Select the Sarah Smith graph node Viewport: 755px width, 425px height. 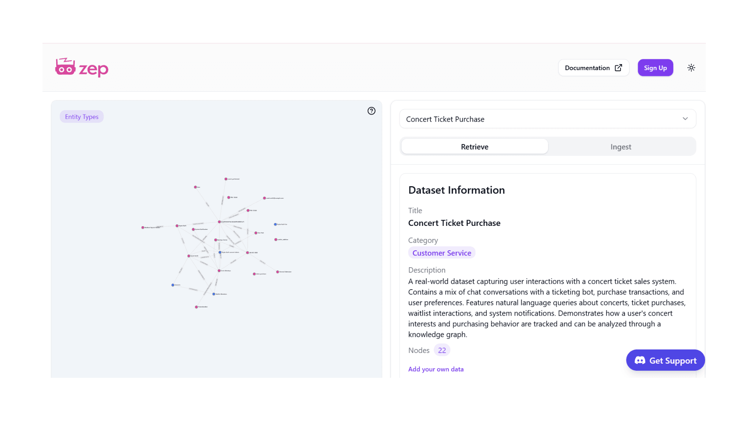coord(189,256)
